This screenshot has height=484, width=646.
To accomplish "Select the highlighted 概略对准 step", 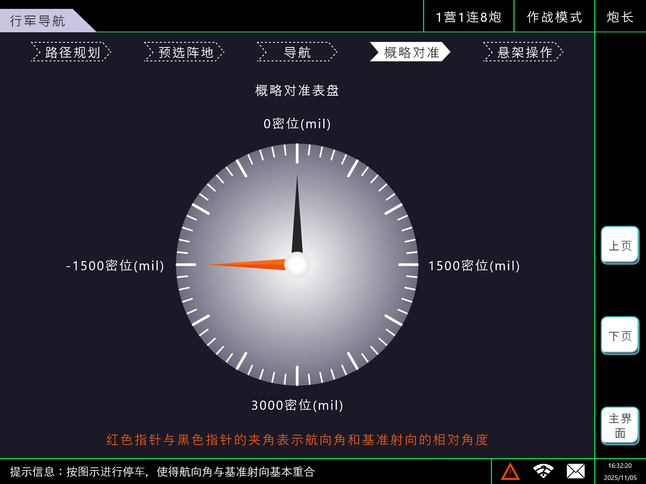I will click(410, 52).
